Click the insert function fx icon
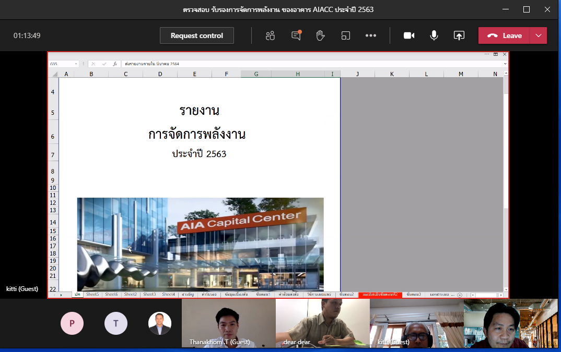The width and height of the screenshot is (561, 352). tap(115, 64)
